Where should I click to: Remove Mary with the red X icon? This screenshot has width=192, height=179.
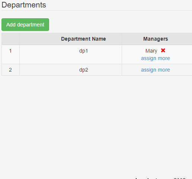pos(163,50)
